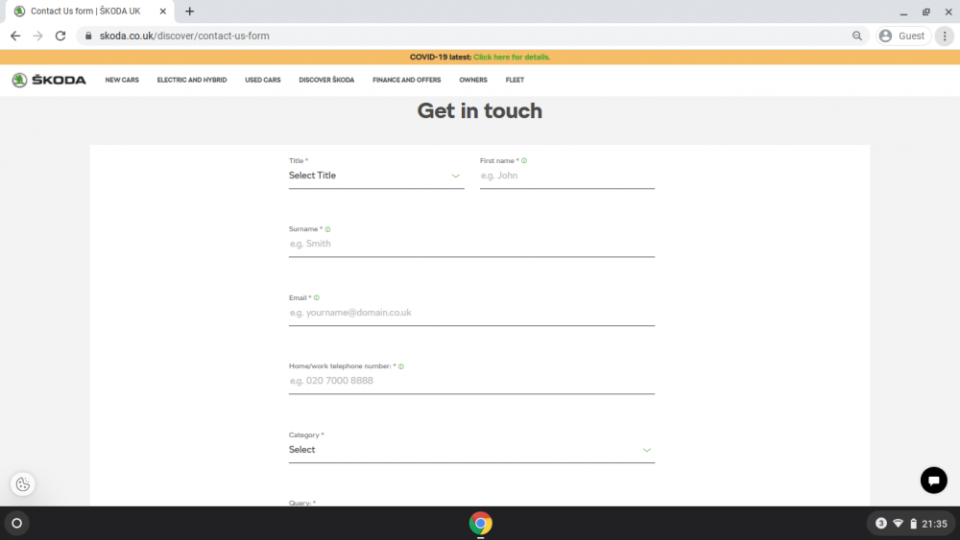Open the notification count badge
The height and width of the screenshot is (540, 960).
(x=881, y=524)
